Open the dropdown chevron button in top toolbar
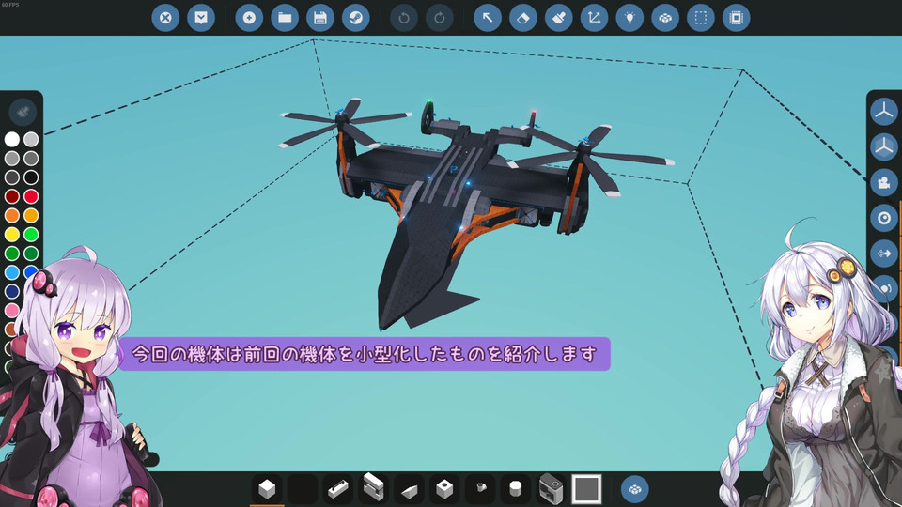902x507 pixels. click(x=201, y=18)
